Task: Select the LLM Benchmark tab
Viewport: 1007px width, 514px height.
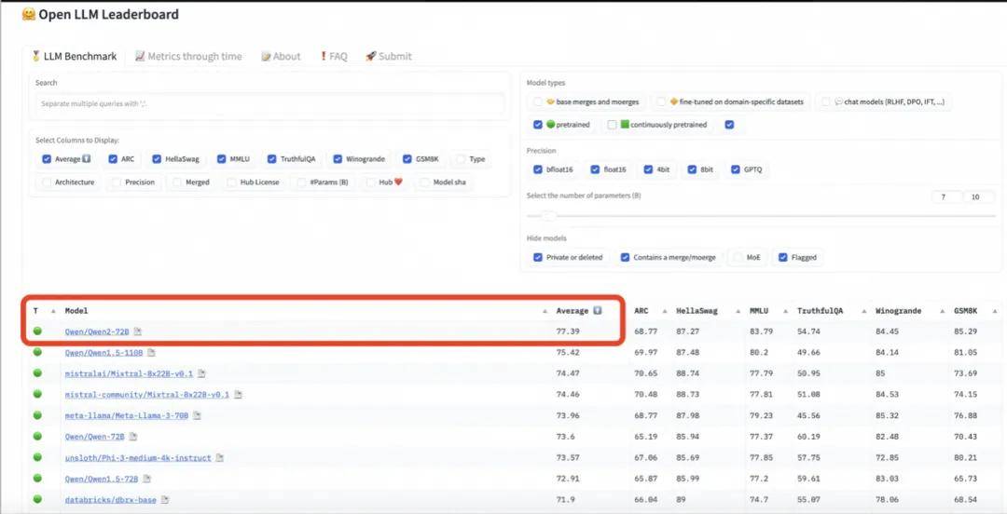Action: pyautogui.click(x=75, y=57)
